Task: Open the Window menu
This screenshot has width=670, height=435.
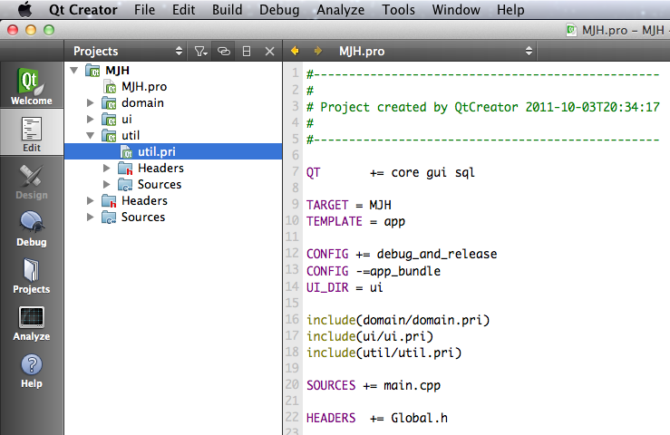Action: click(x=456, y=9)
